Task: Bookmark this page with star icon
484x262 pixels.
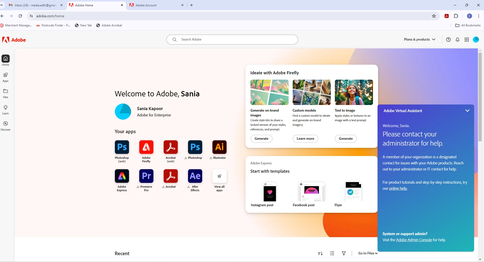Action: (434, 16)
